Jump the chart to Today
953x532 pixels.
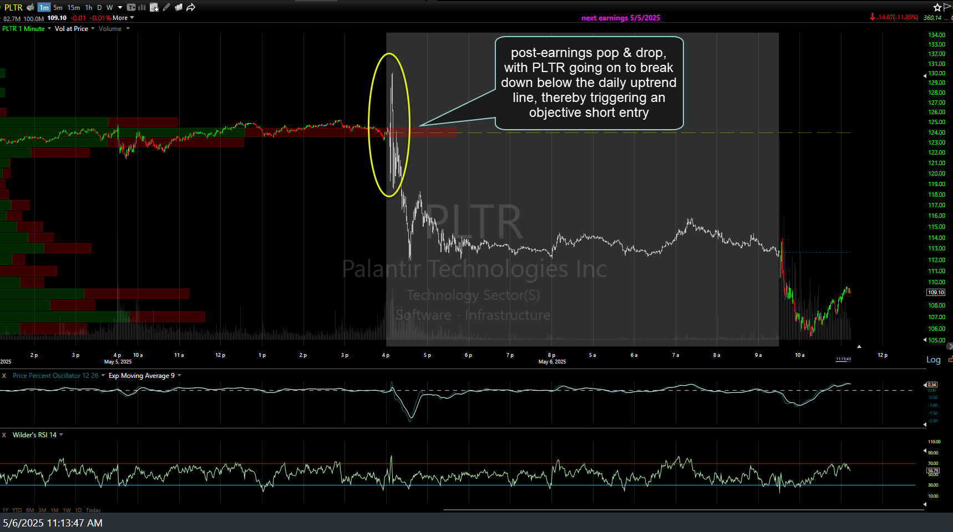click(x=93, y=510)
